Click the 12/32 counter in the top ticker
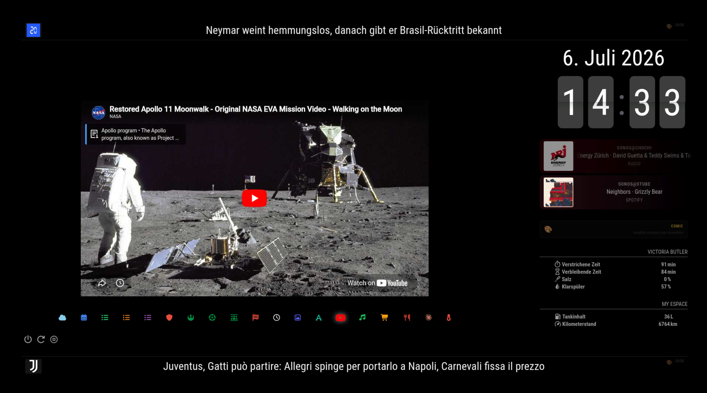The width and height of the screenshot is (707, 393). click(679, 25)
